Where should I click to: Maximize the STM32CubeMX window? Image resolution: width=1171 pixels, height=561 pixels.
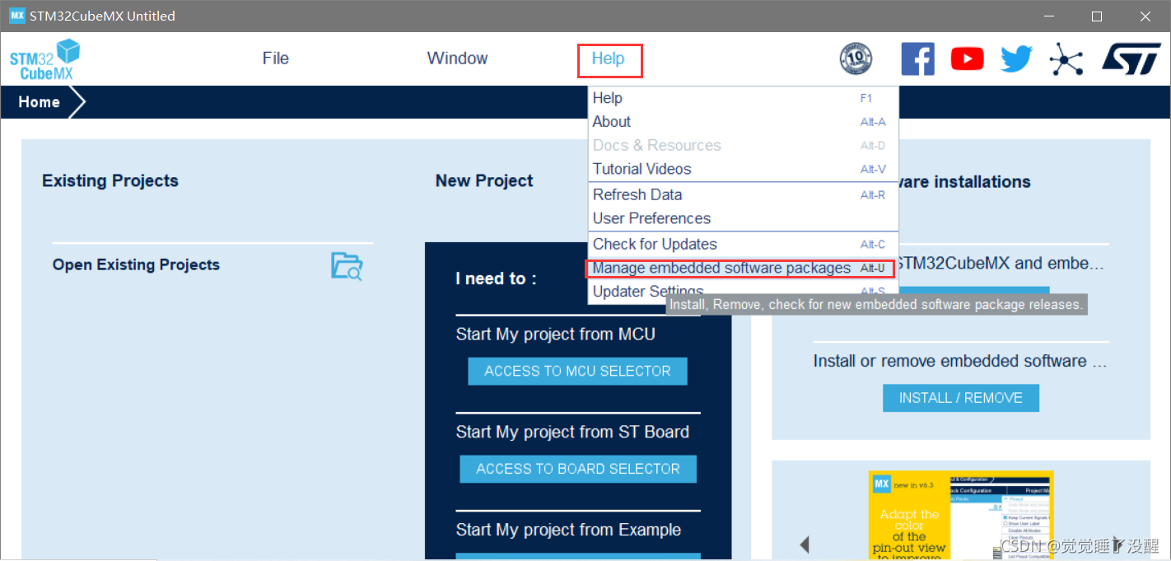pyautogui.click(x=1097, y=16)
